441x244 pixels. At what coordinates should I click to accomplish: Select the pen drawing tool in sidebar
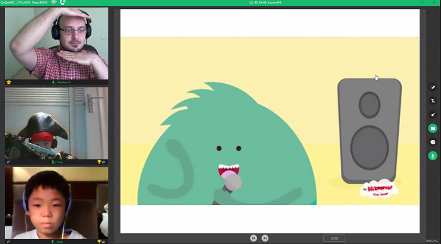pyautogui.click(x=433, y=87)
